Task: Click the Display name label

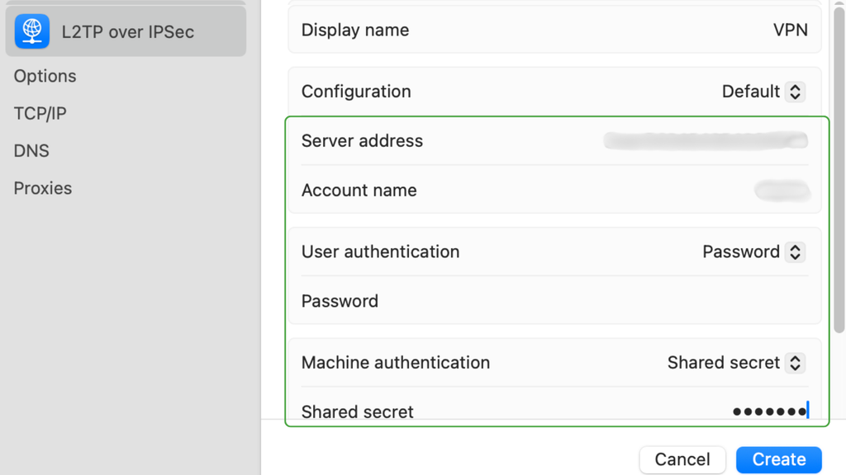Action: tap(355, 31)
